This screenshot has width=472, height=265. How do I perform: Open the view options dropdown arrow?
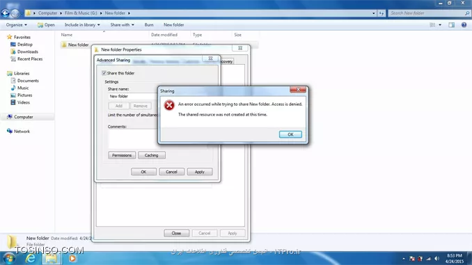tap(440, 24)
